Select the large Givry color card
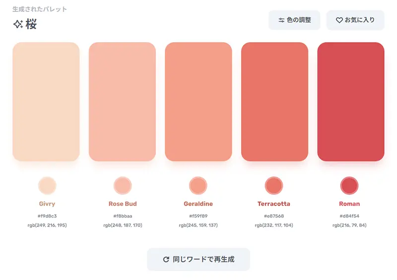This screenshot has width=397, height=280. coord(46,102)
